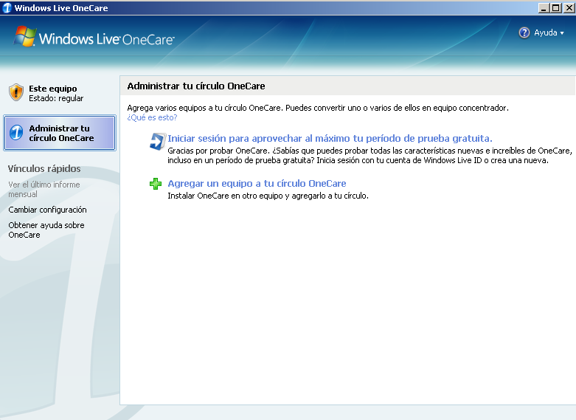Click text Instalar OneCare en otro equipo
Viewport: 576px width, 420px height.
tap(268, 196)
